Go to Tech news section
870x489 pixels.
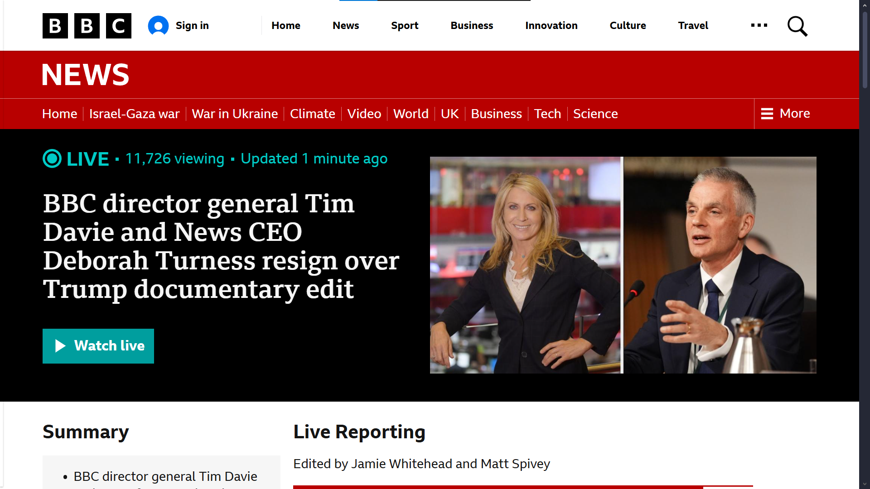547,114
